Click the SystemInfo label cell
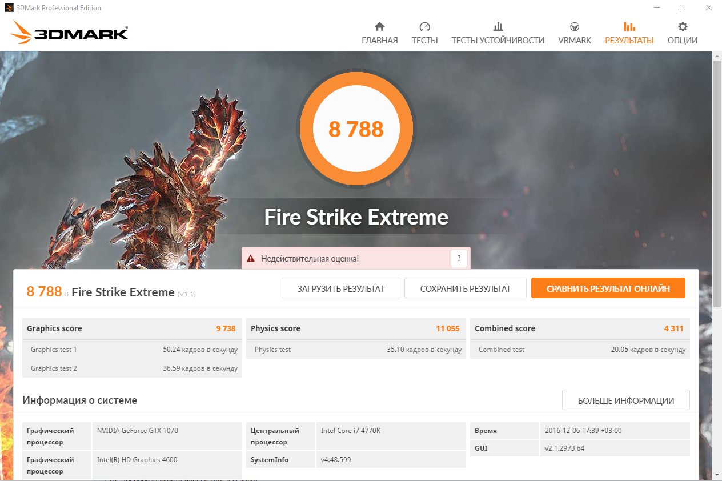 pyautogui.click(x=281, y=460)
